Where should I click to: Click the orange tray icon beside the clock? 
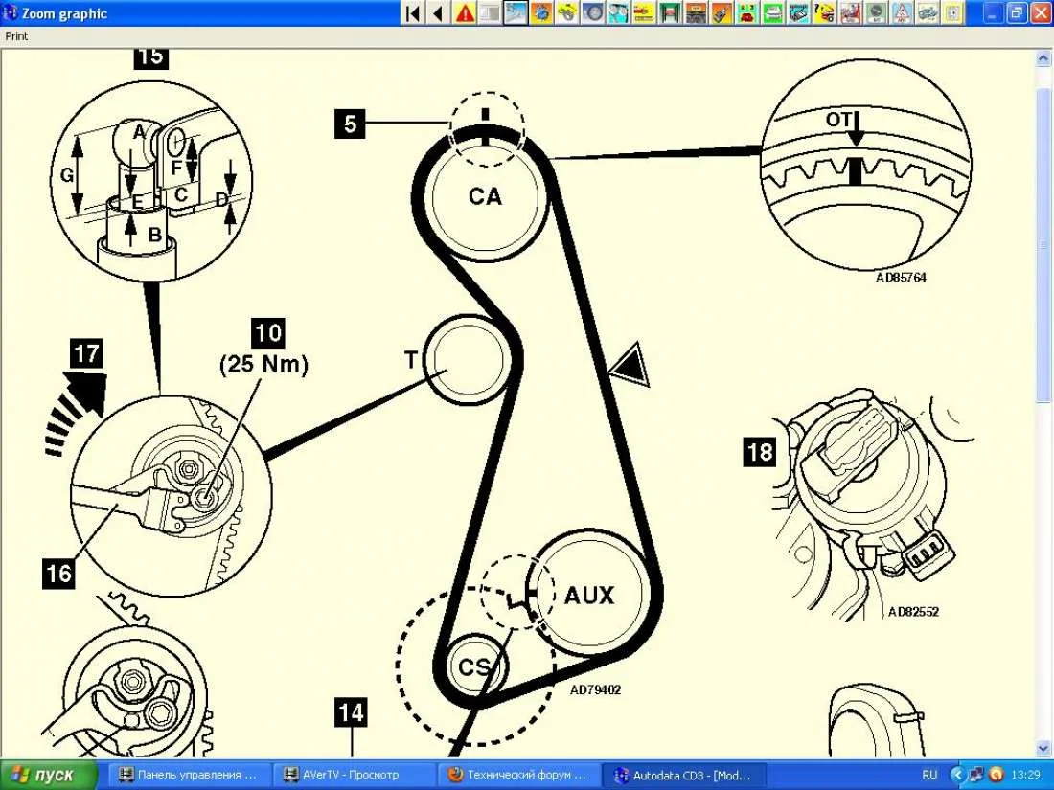click(997, 775)
